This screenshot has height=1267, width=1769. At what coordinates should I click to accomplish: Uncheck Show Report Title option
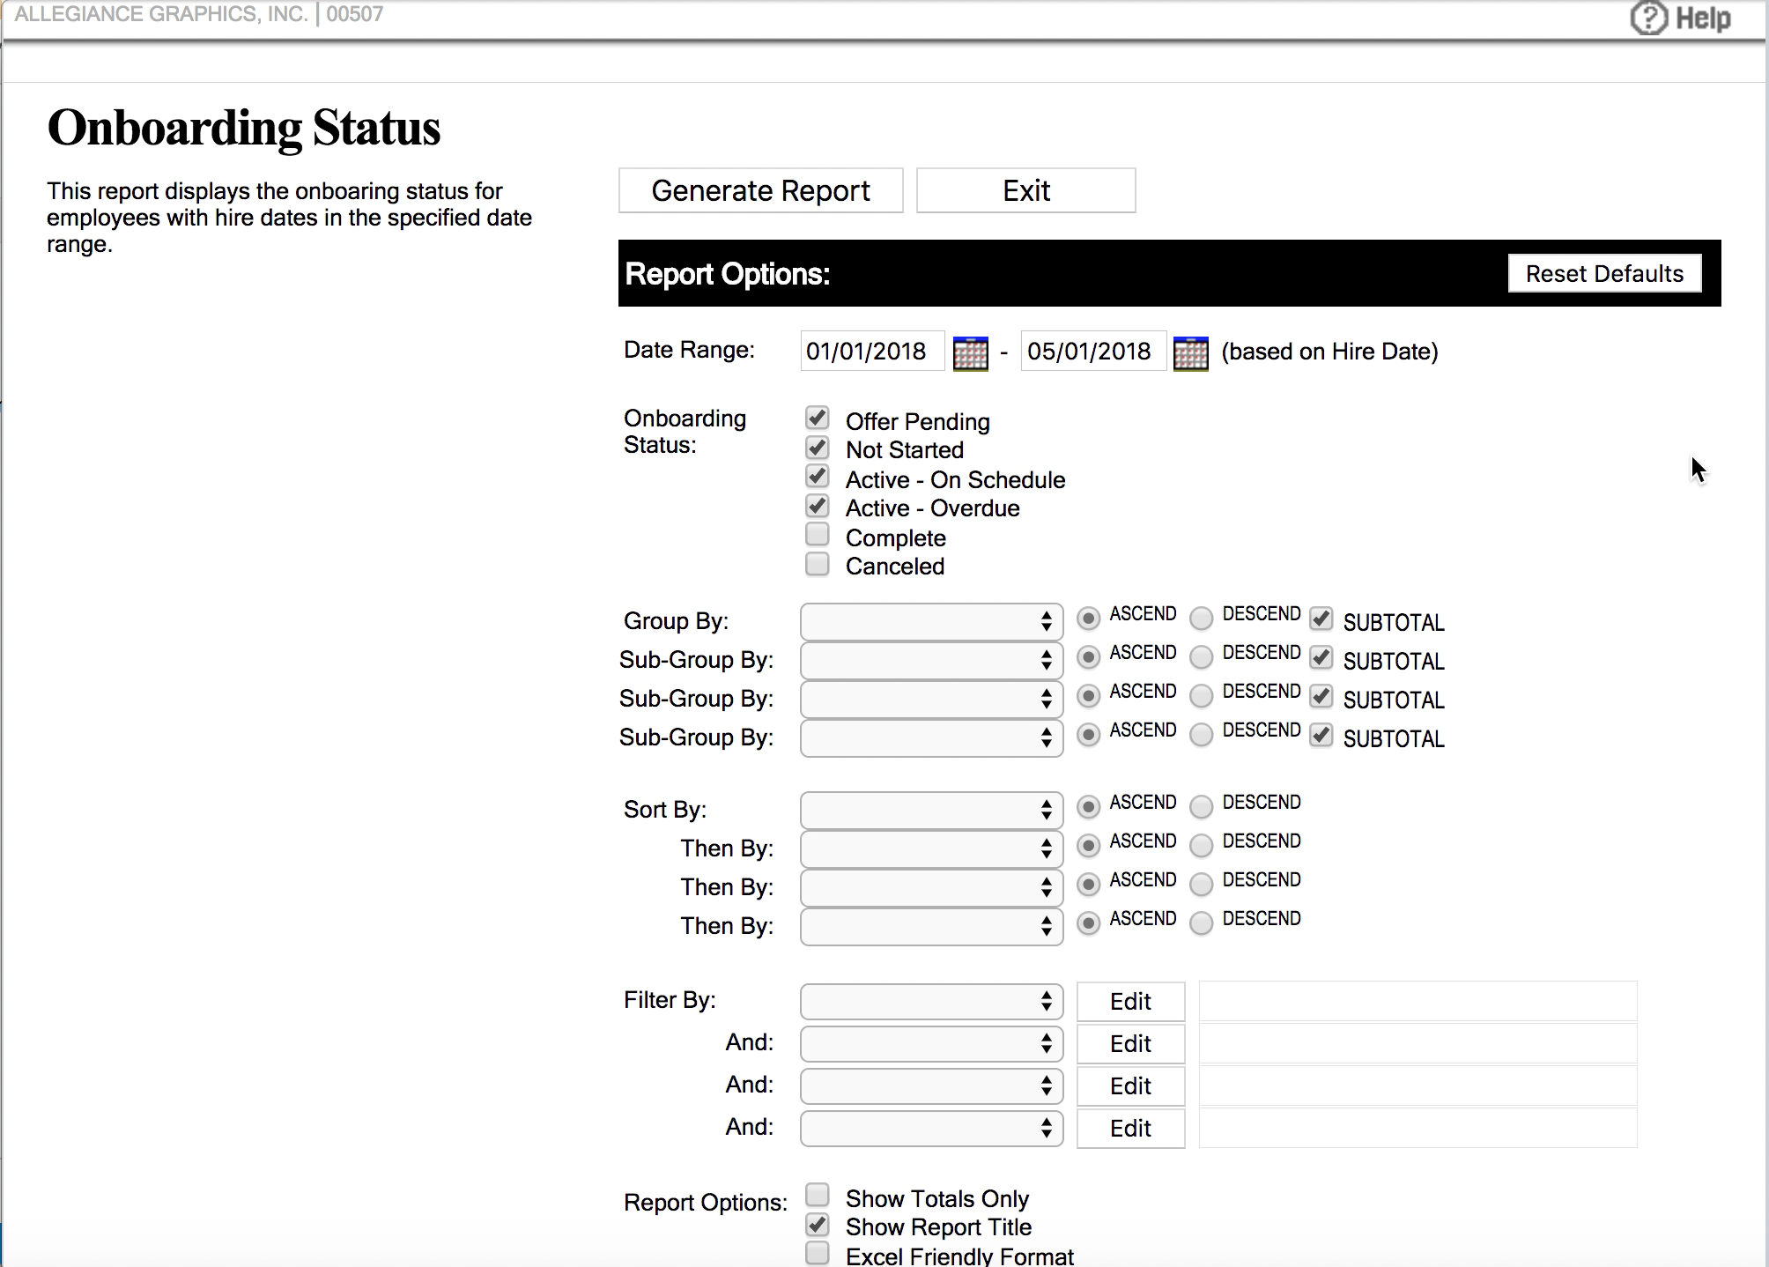[x=817, y=1223]
